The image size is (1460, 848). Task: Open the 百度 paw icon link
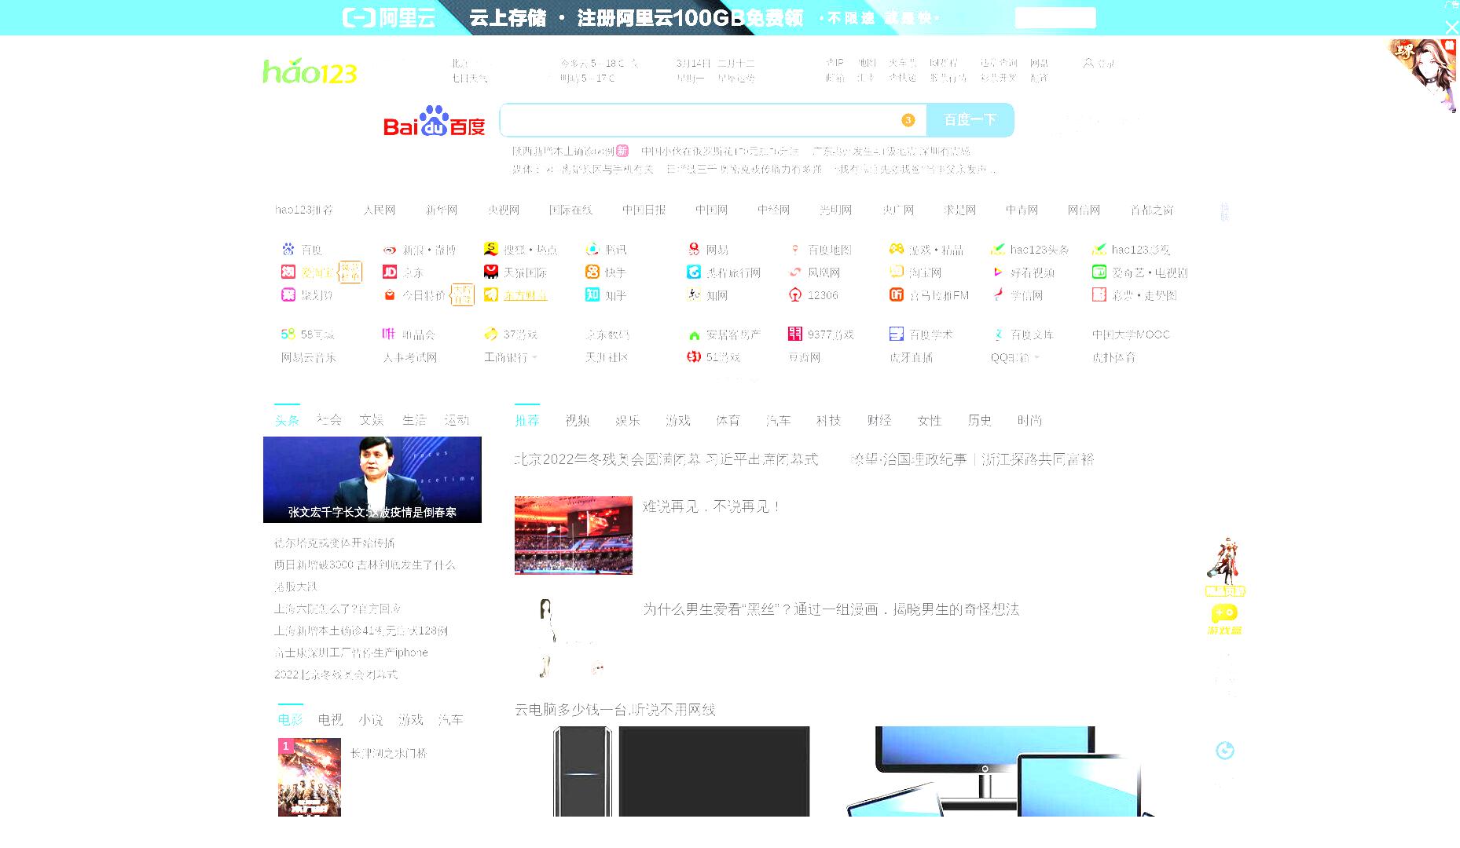[x=288, y=249]
